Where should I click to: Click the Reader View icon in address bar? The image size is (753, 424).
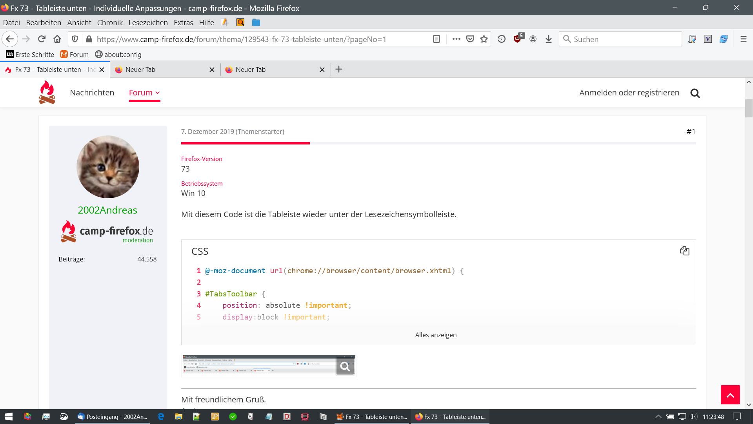pos(437,39)
